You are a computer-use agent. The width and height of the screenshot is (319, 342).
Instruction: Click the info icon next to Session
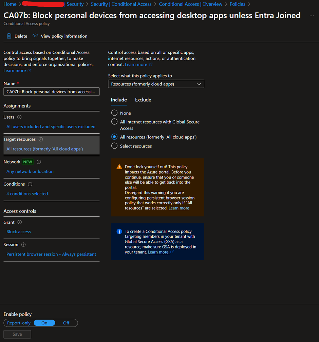(23, 245)
